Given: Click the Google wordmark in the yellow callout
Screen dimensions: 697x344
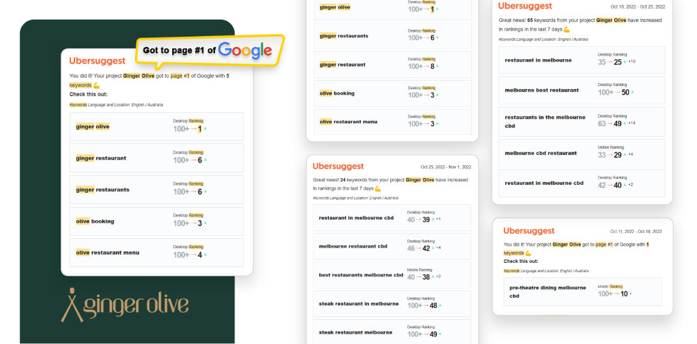Looking at the screenshot, I should tap(245, 51).
